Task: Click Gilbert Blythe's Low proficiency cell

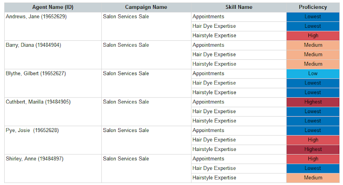Action: click(313, 74)
